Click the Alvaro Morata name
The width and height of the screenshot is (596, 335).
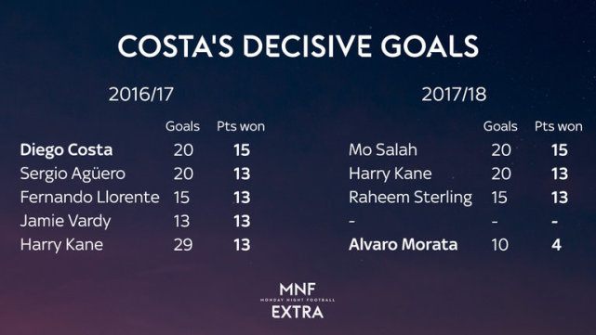click(x=403, y=245)
